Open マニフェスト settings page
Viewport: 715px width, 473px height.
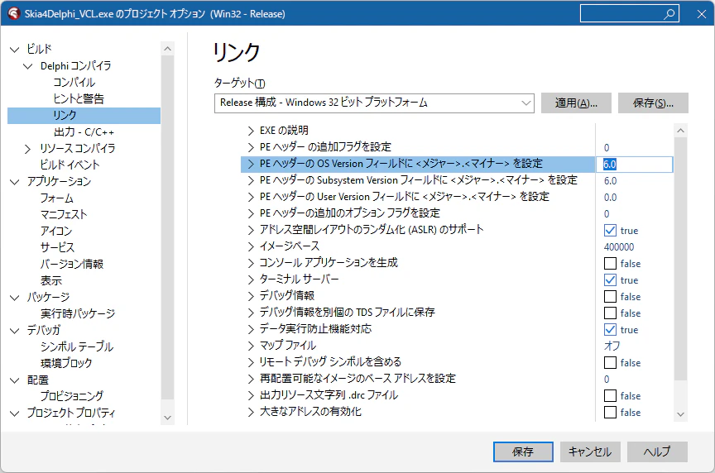(x=64, y=215)
